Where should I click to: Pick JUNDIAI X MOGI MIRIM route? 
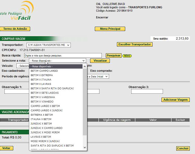coord(45,132)
